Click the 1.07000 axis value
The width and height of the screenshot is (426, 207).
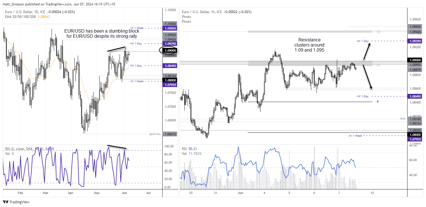pos(170,107)
